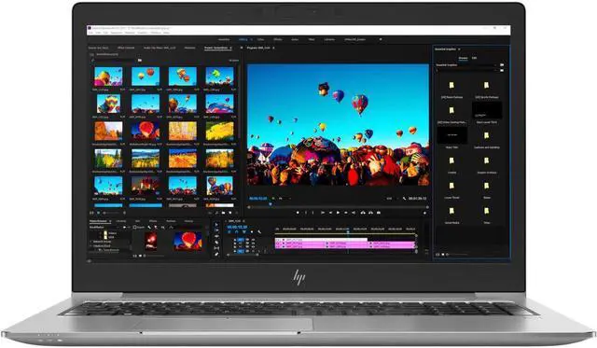The height and width of the screenshot is (348, 597).
Task: Open Program monitor settings wrench
Action: [x=404, y=199]
